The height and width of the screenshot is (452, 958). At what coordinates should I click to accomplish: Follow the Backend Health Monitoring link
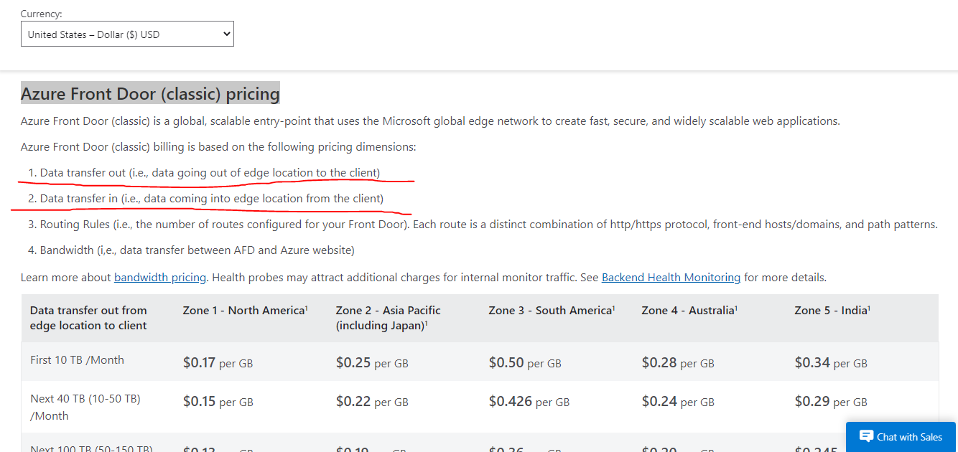point(671,277)
